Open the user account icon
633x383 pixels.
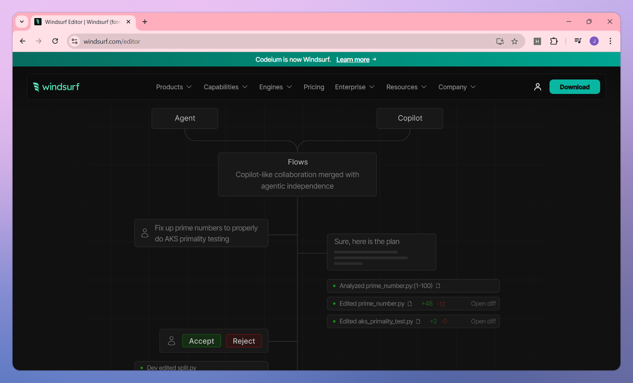click(538, 87)
